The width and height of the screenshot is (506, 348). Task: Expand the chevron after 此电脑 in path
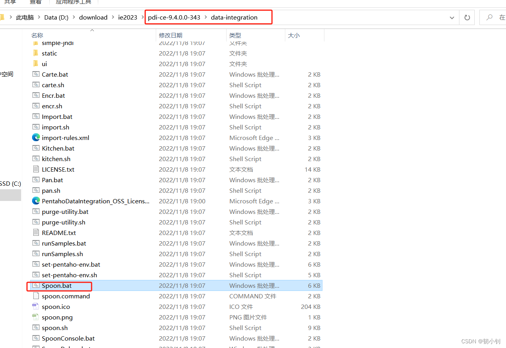tap(39, 18)
